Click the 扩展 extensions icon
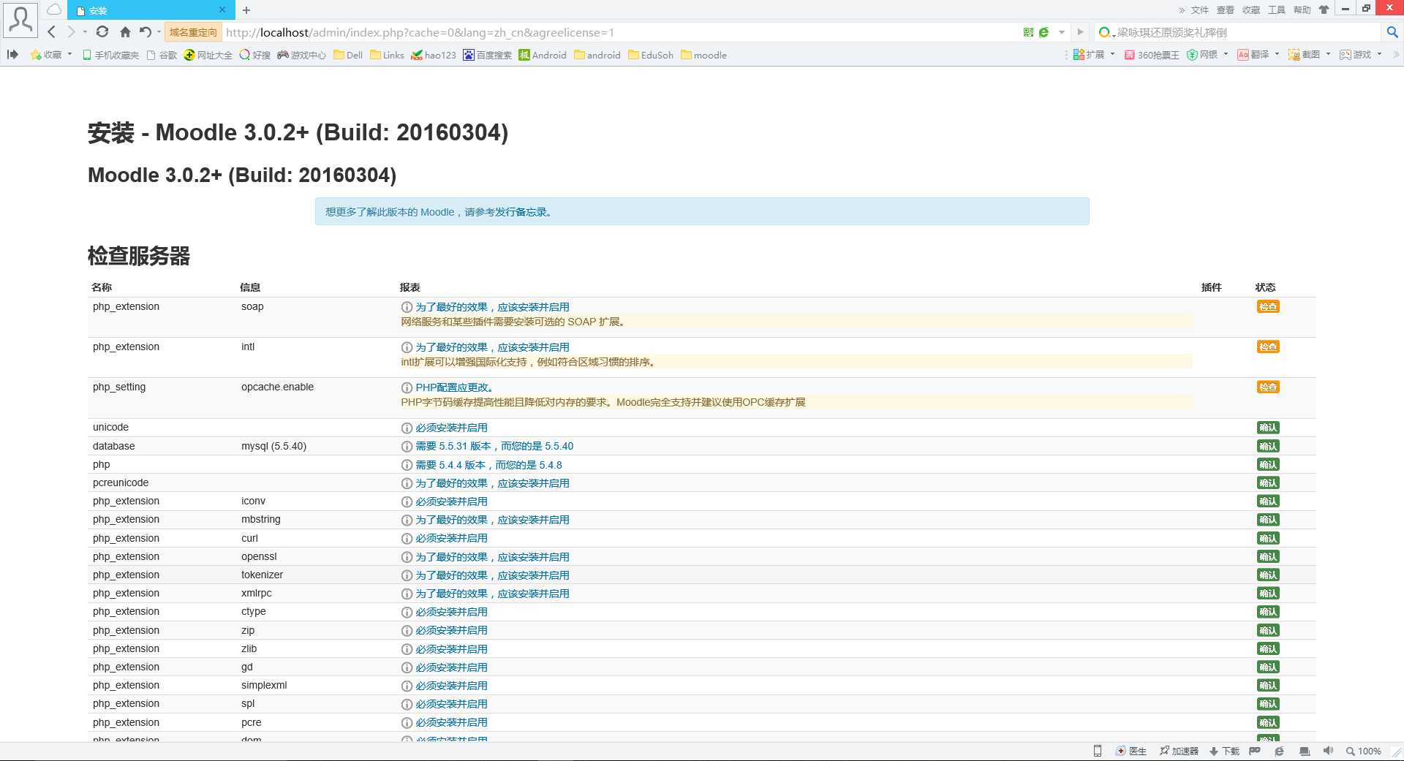This screenshot has width=1404, height=761. click(1079, 55)
